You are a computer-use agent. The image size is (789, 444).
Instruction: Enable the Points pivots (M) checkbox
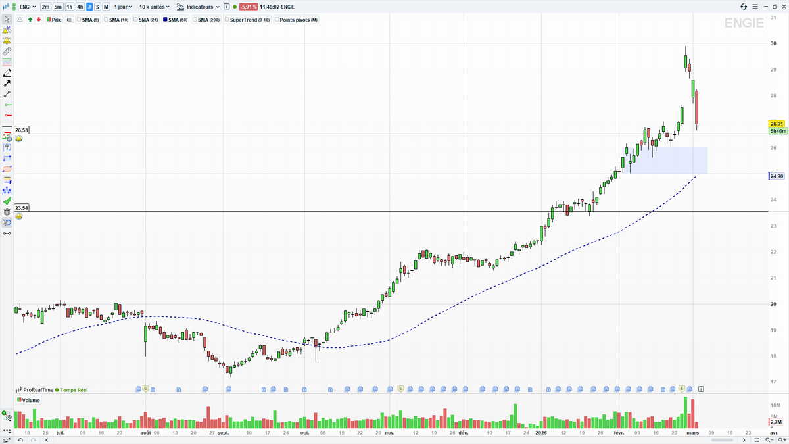click(277, 20)
